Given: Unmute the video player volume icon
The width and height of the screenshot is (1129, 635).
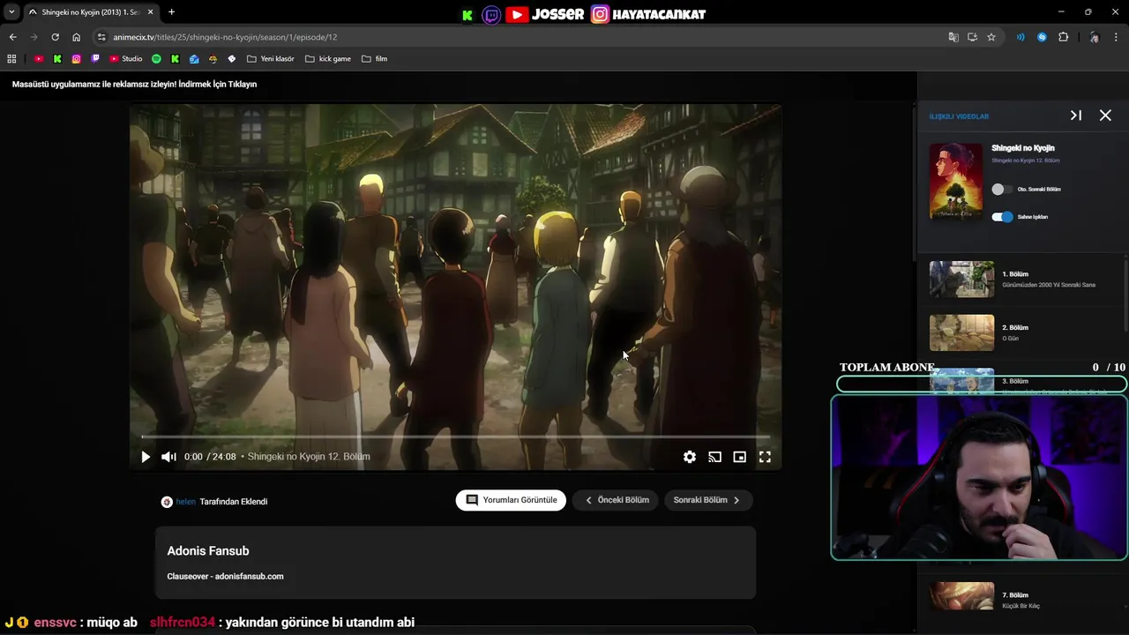Looking at the screenshot, I should click(168, 457).
